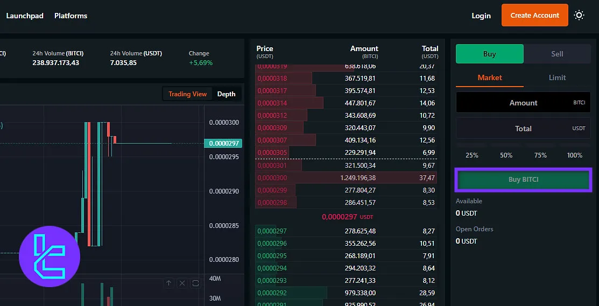Switch to the Sell side
The image size is (599, 306).
pos(557,54)
